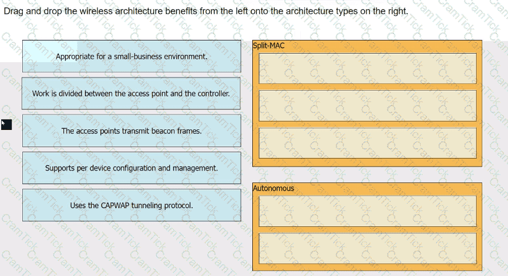Click the black cursor icon at left edge
Image resolution: width=508 pixels, height=276 pixels.
(6, 124)
